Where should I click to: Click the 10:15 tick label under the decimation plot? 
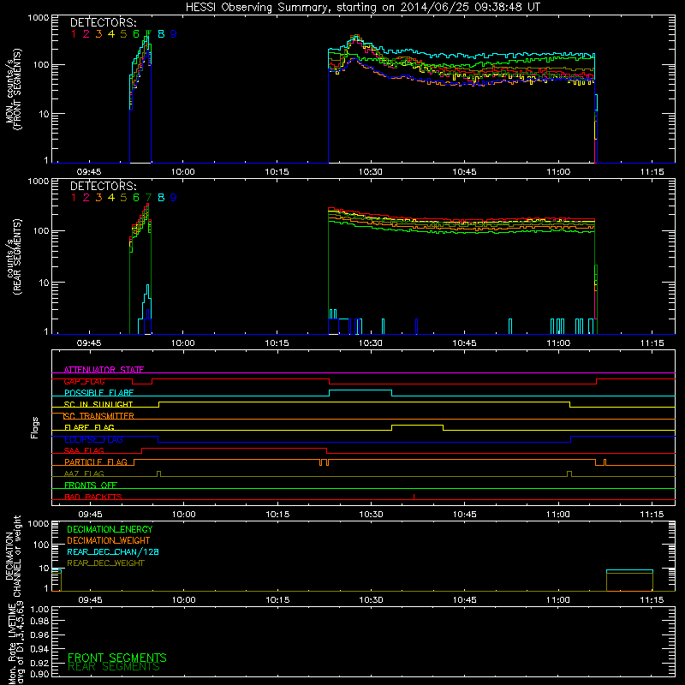pyautogui.click(x=277, y=600)
